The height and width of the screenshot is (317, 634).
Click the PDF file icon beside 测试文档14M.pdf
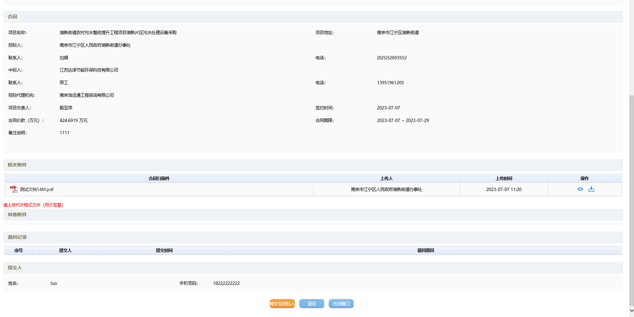(x=14, y=189)
